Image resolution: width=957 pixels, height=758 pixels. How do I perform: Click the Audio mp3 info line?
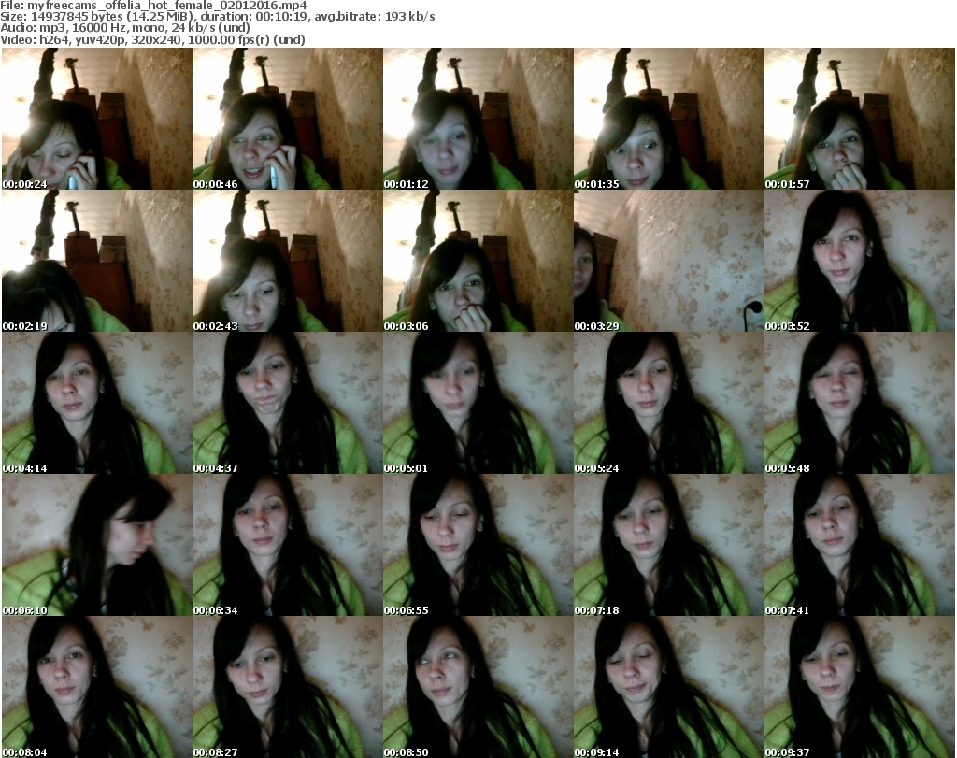[x=125, y=28]
